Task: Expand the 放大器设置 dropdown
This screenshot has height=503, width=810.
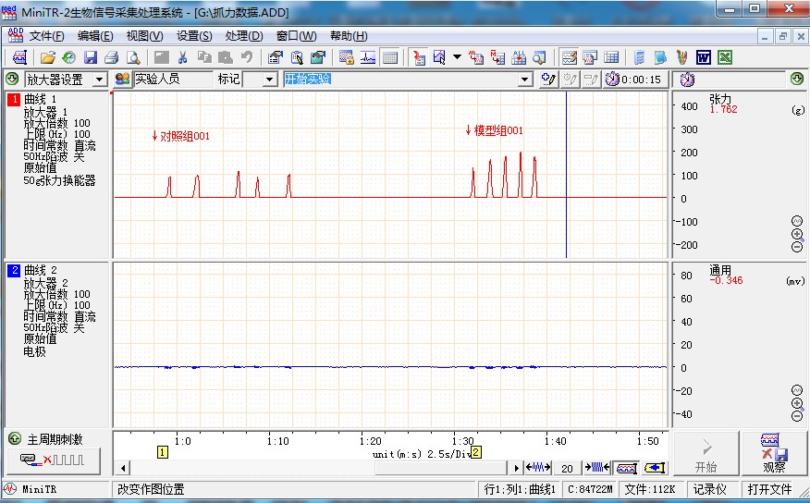Action: 100,80
